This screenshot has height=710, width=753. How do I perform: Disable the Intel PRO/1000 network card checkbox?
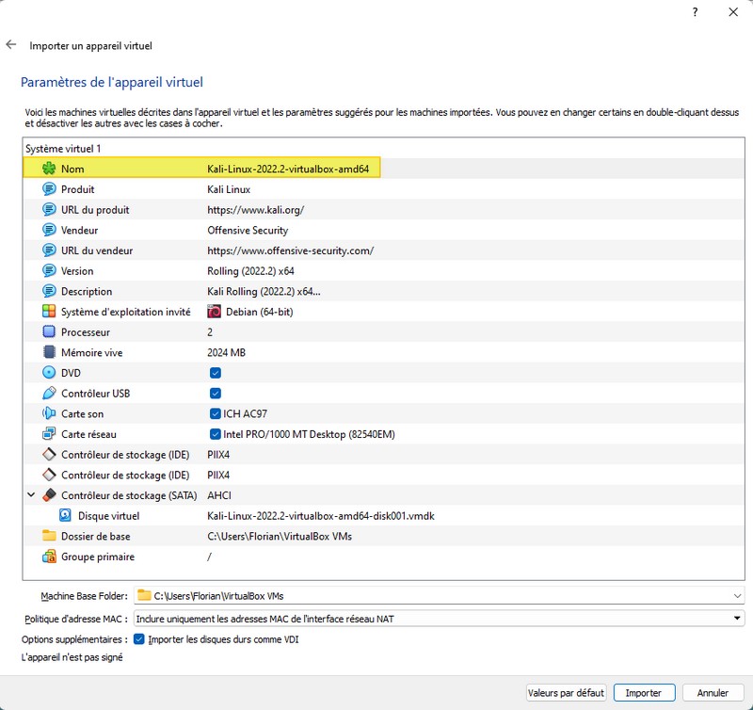click(216, 434)
